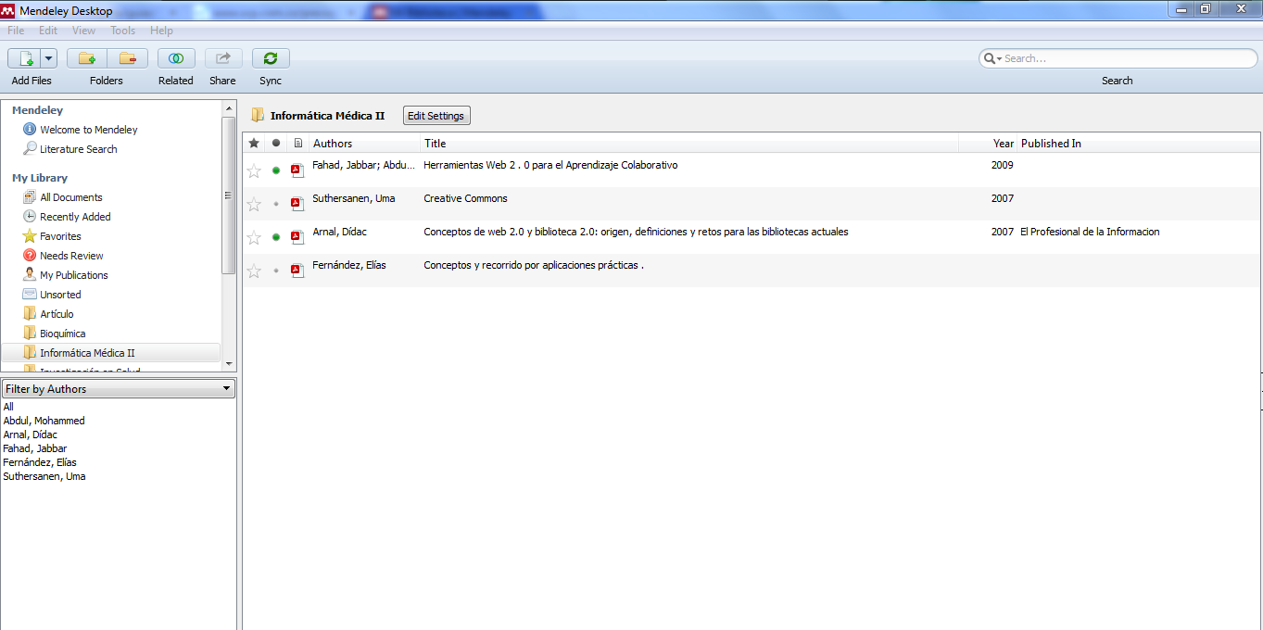Viewport: 1263px width, 630px height.
Task: Open Welcome to Mendeley
Action: coord(88,130)
